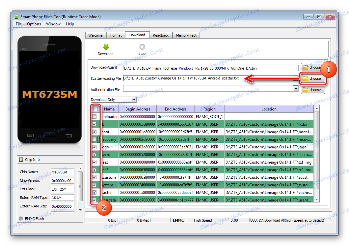This screenshot has width=349, height=246.
Task: Maximize the Flash Tool window
Action: coord(319,17)
